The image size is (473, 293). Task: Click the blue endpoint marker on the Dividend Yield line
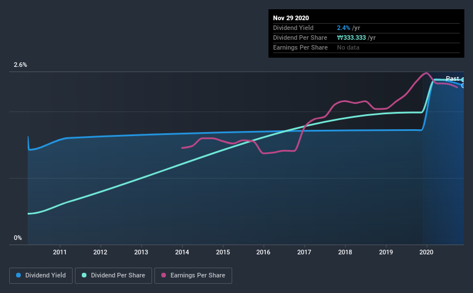463,86
